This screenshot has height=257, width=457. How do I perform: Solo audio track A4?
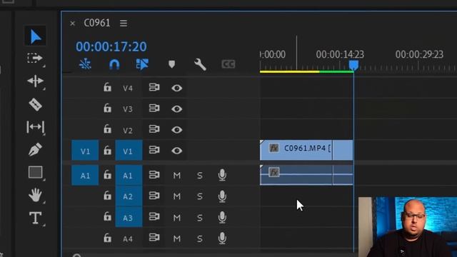(x=200, y=239)
